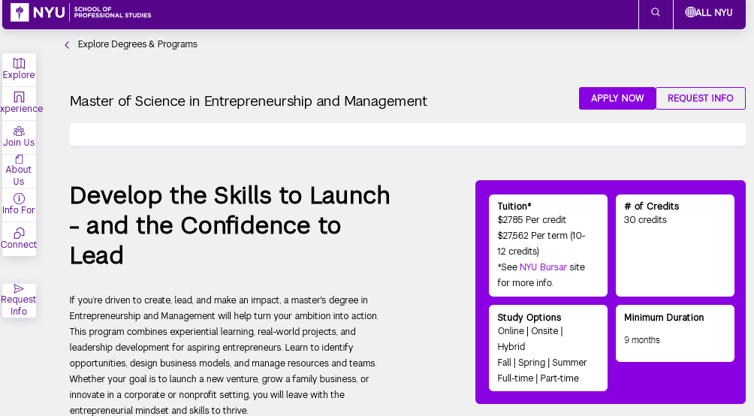Click the REQUEST INFO outlined button
The image size is (754, 416).
point(700,98)
